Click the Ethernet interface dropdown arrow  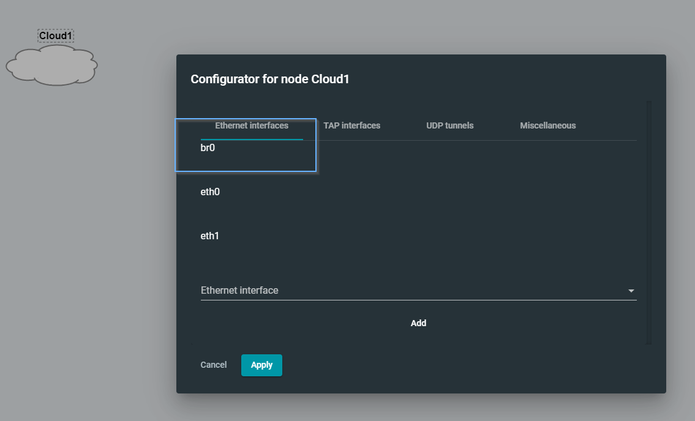coord(631,291)
